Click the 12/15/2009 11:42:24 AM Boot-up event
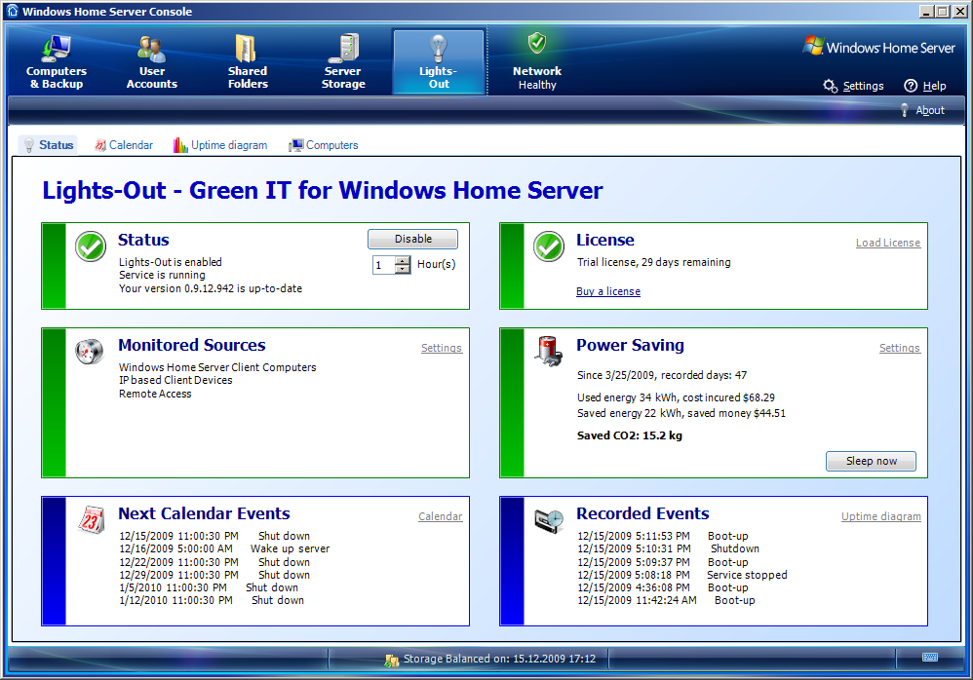Image resolution: width=973 pixels, height=680 pixels. click(x=666, y=600)
